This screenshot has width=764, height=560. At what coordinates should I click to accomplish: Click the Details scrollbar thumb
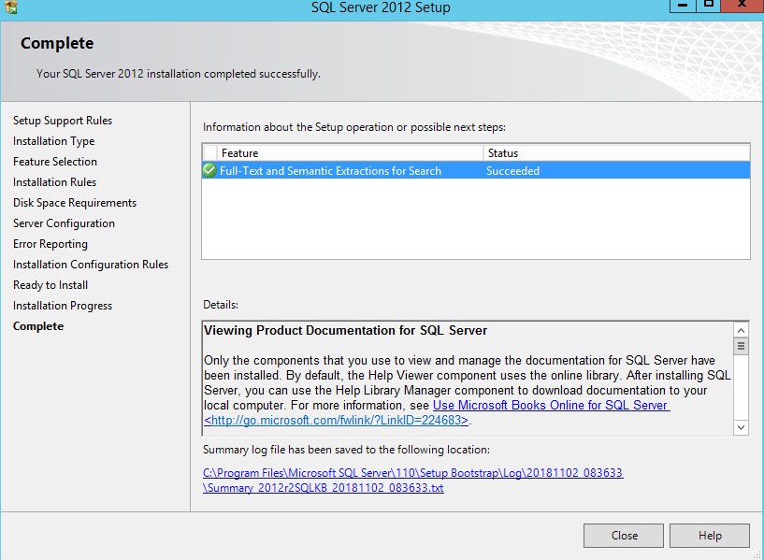pyautogui.click(x=742, y=346)
